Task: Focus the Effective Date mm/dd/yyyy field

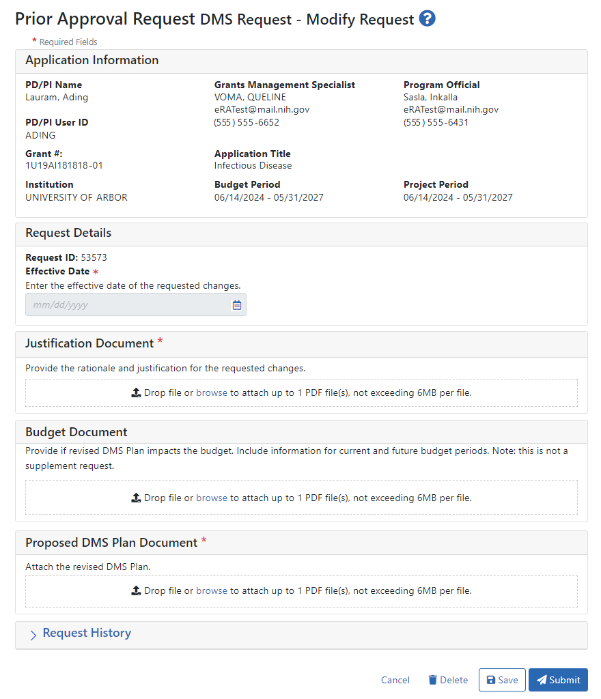Action: (x=126, y=305)
